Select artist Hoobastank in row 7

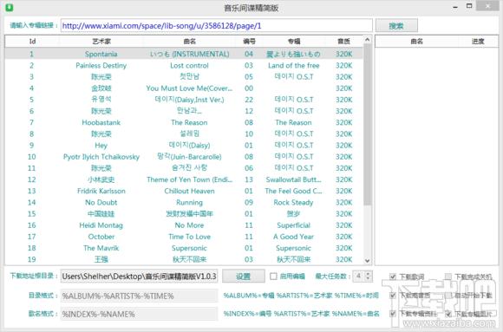(101, 122)
